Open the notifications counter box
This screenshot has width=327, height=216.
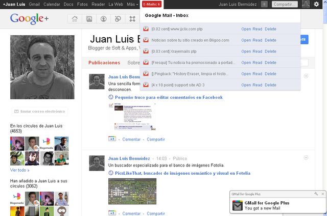(264, 4)
